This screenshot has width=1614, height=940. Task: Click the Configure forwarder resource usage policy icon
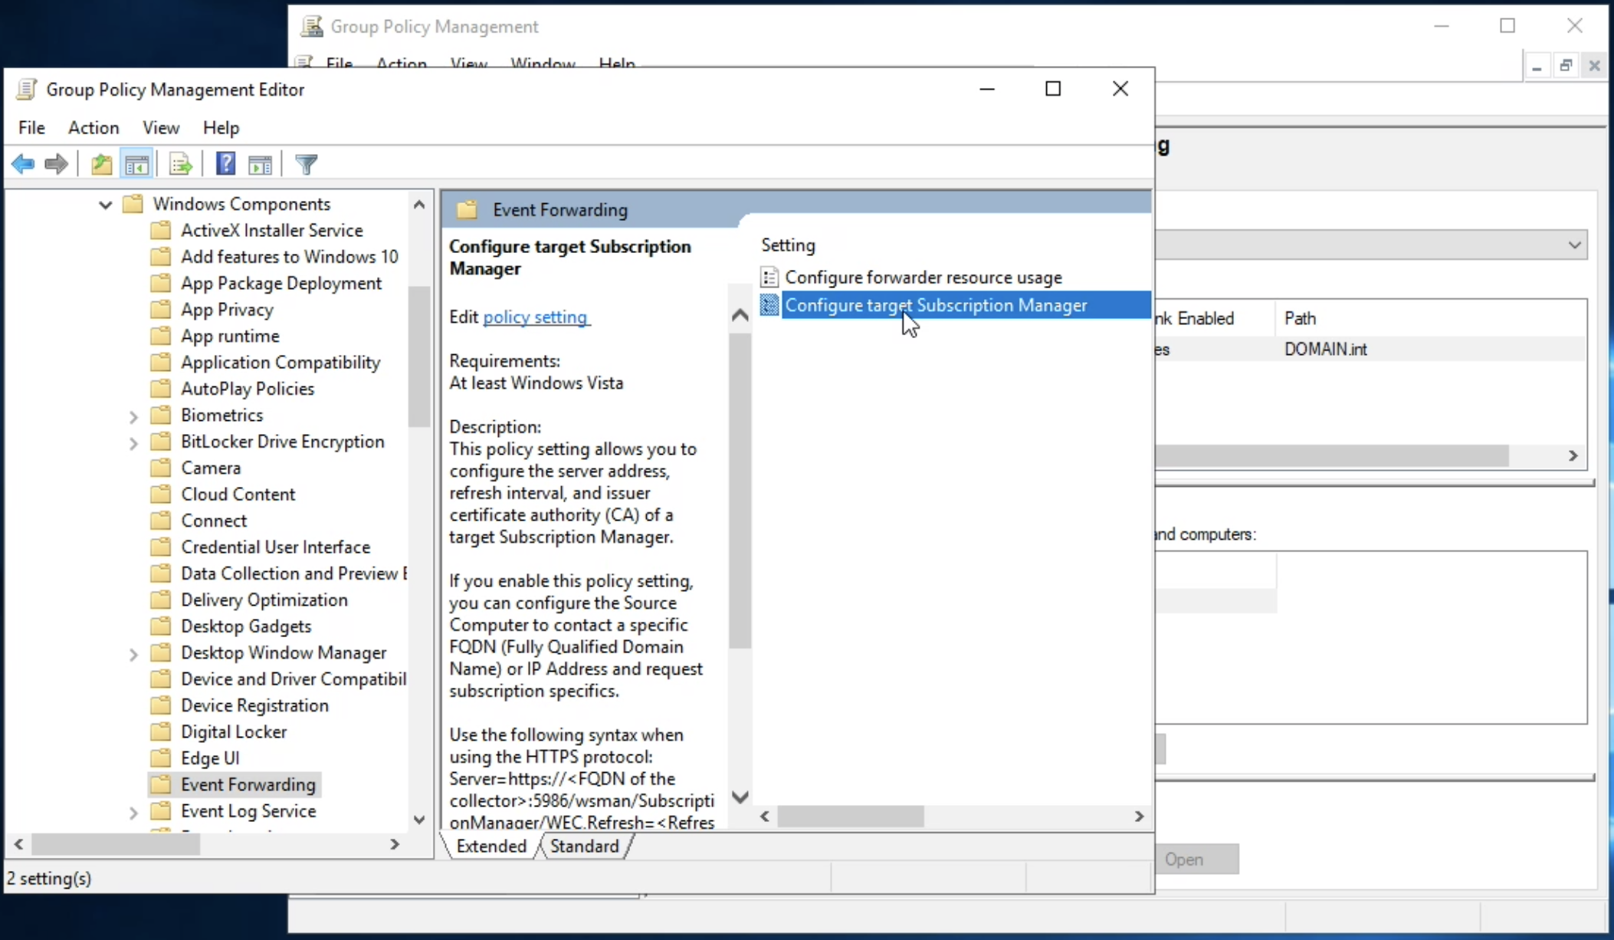point(769,277)
